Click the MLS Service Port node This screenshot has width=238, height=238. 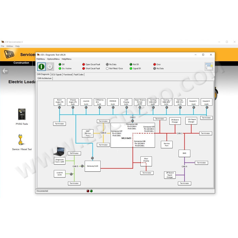88,133
